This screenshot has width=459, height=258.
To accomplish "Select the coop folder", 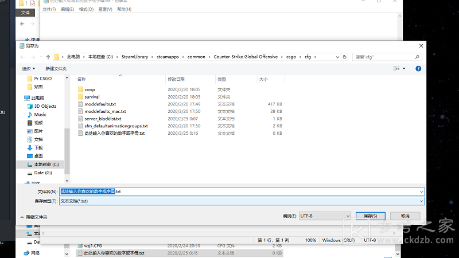I will pyautogui.click(x=90, y=89).
